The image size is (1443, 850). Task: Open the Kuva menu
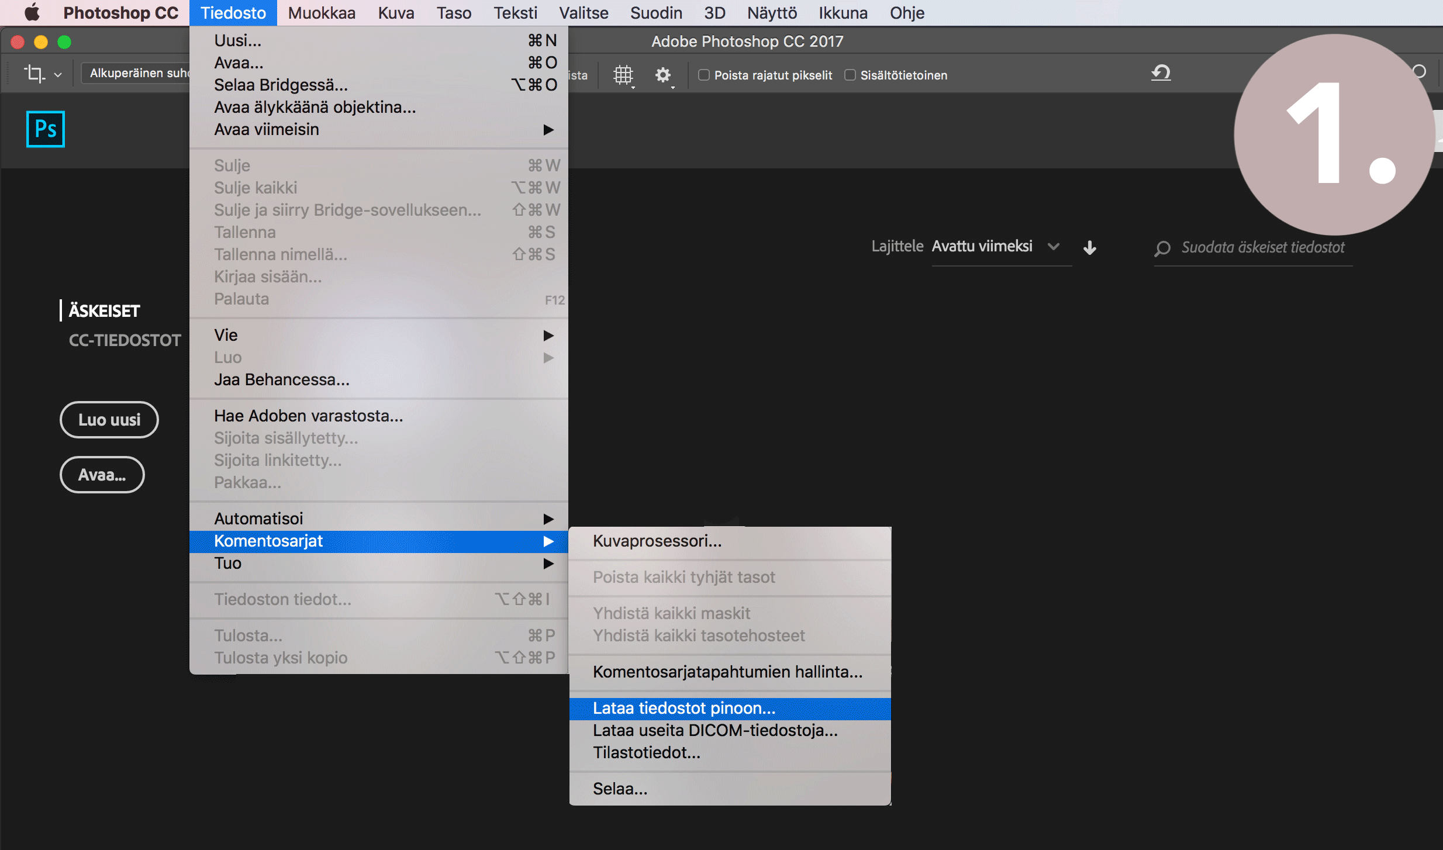[396, 12]
